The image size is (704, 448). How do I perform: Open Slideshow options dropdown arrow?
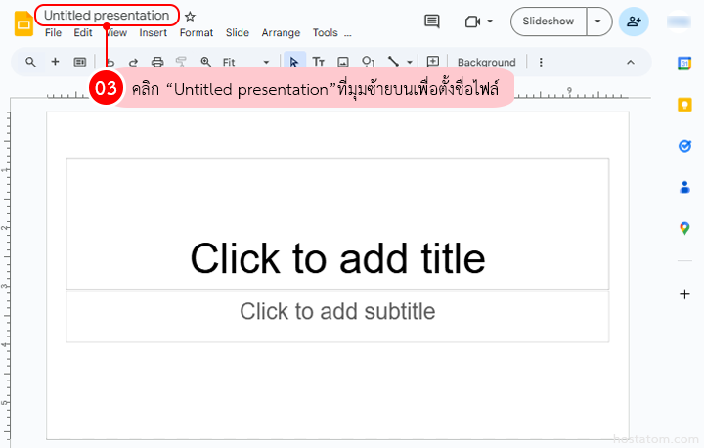pos(598,22)
